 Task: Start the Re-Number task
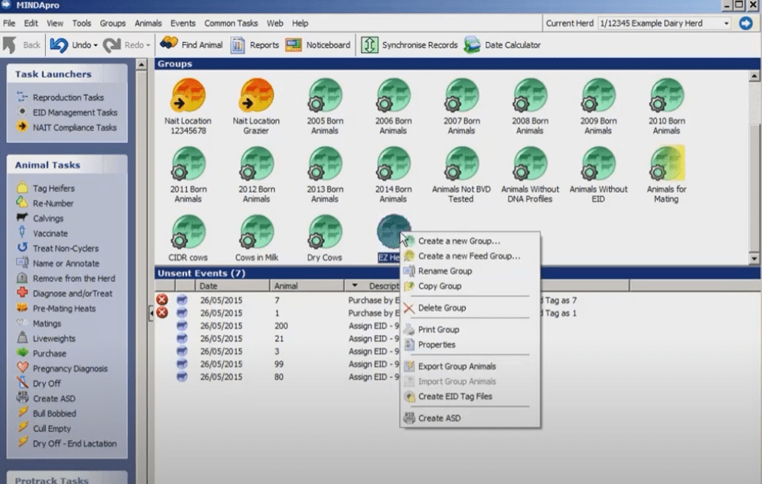pyautogui.click(x=44, y=203)
